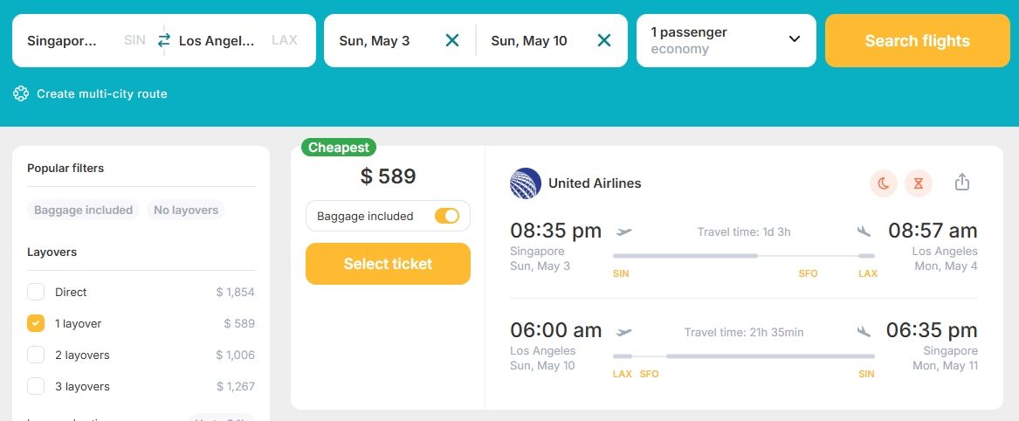Click the United Airlines logo
This screenshot has height=421, width=1019.
pyautogui.click(x=526, y=183)
